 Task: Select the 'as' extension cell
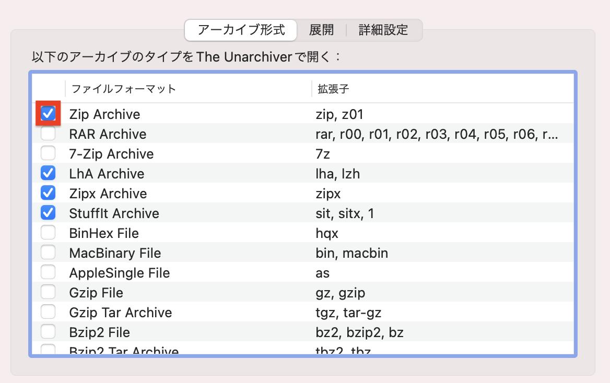323,273
